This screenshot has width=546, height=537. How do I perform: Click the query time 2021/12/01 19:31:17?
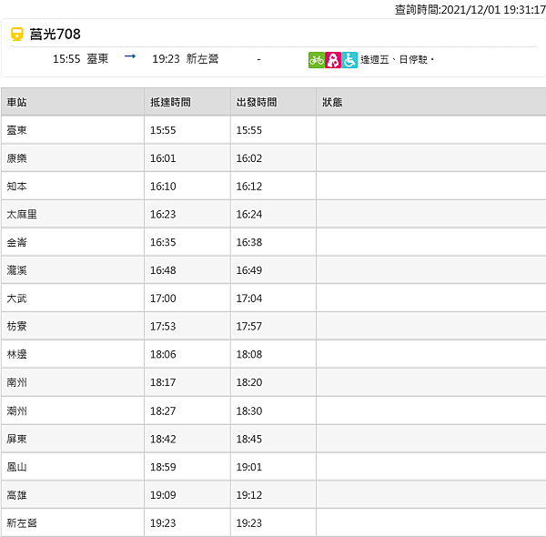click(493, 10)
